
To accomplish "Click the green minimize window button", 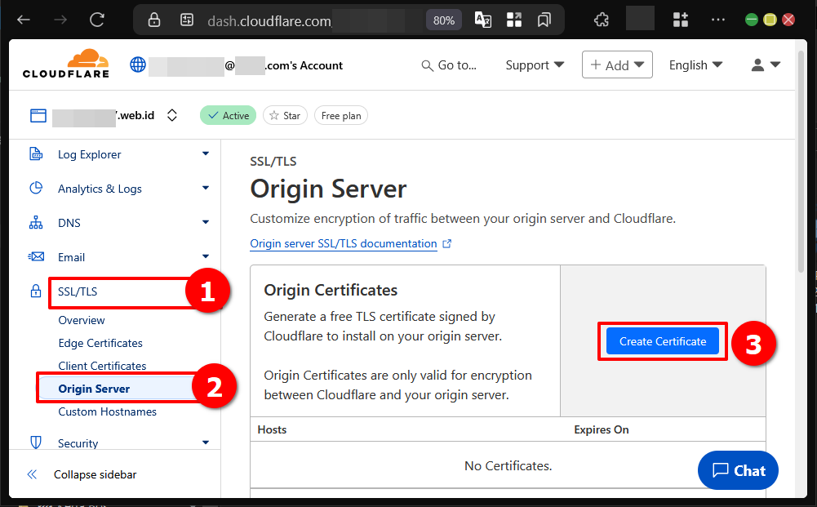I will point(752,20).
